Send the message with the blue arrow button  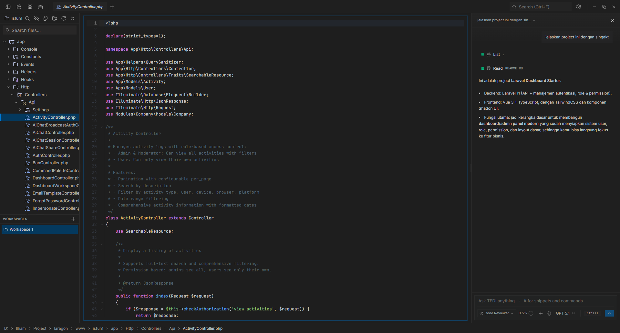point(609,313)
